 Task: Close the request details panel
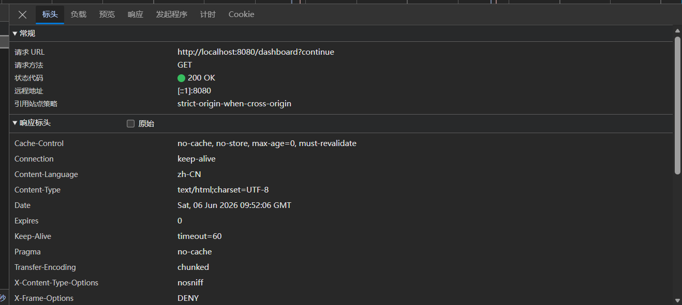[22, 14]
